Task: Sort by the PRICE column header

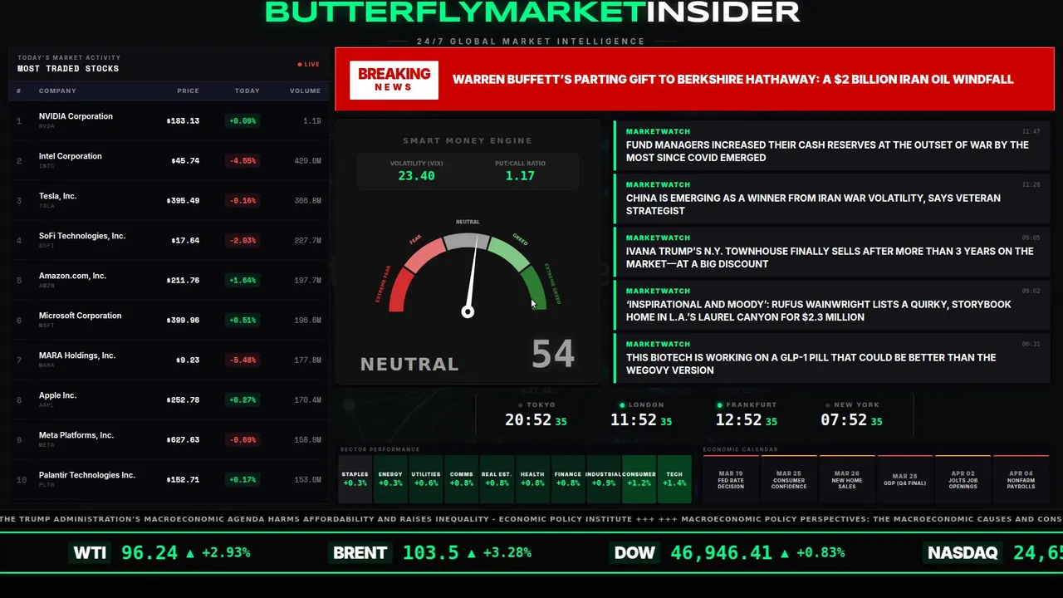Action: (188, 91)
